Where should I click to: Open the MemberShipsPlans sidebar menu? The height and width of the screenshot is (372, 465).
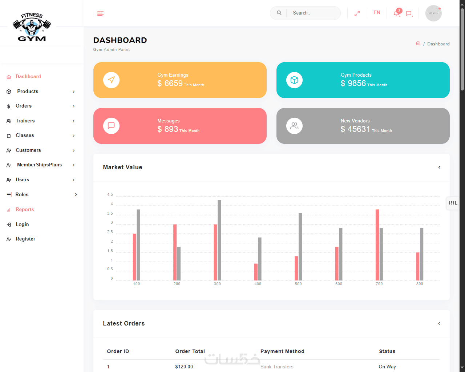click(x=39, y=165)
